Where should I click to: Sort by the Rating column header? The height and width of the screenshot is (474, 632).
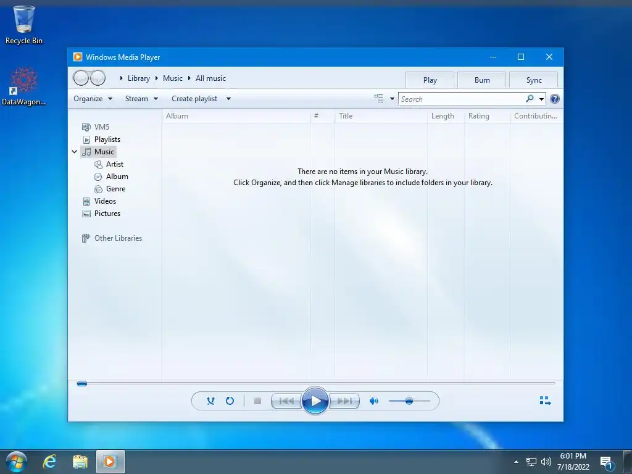[x=487, y=116]
